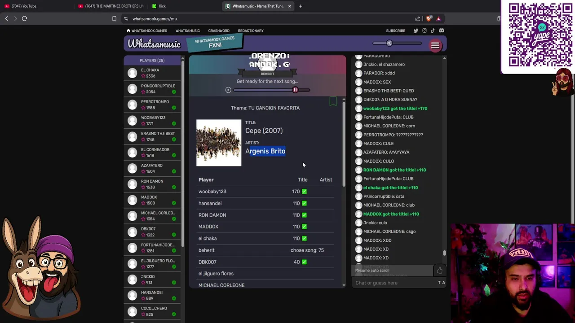The image size is (575, 323).
Task: Click the Theme: TU CANCION FAVORITA text
Action: point(265,108)
